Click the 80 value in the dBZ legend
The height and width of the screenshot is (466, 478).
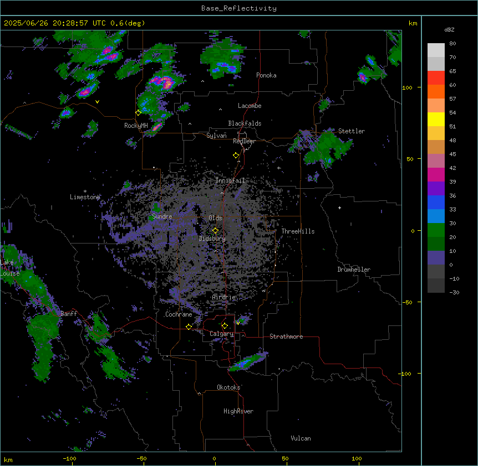click(x=452, y=44)
